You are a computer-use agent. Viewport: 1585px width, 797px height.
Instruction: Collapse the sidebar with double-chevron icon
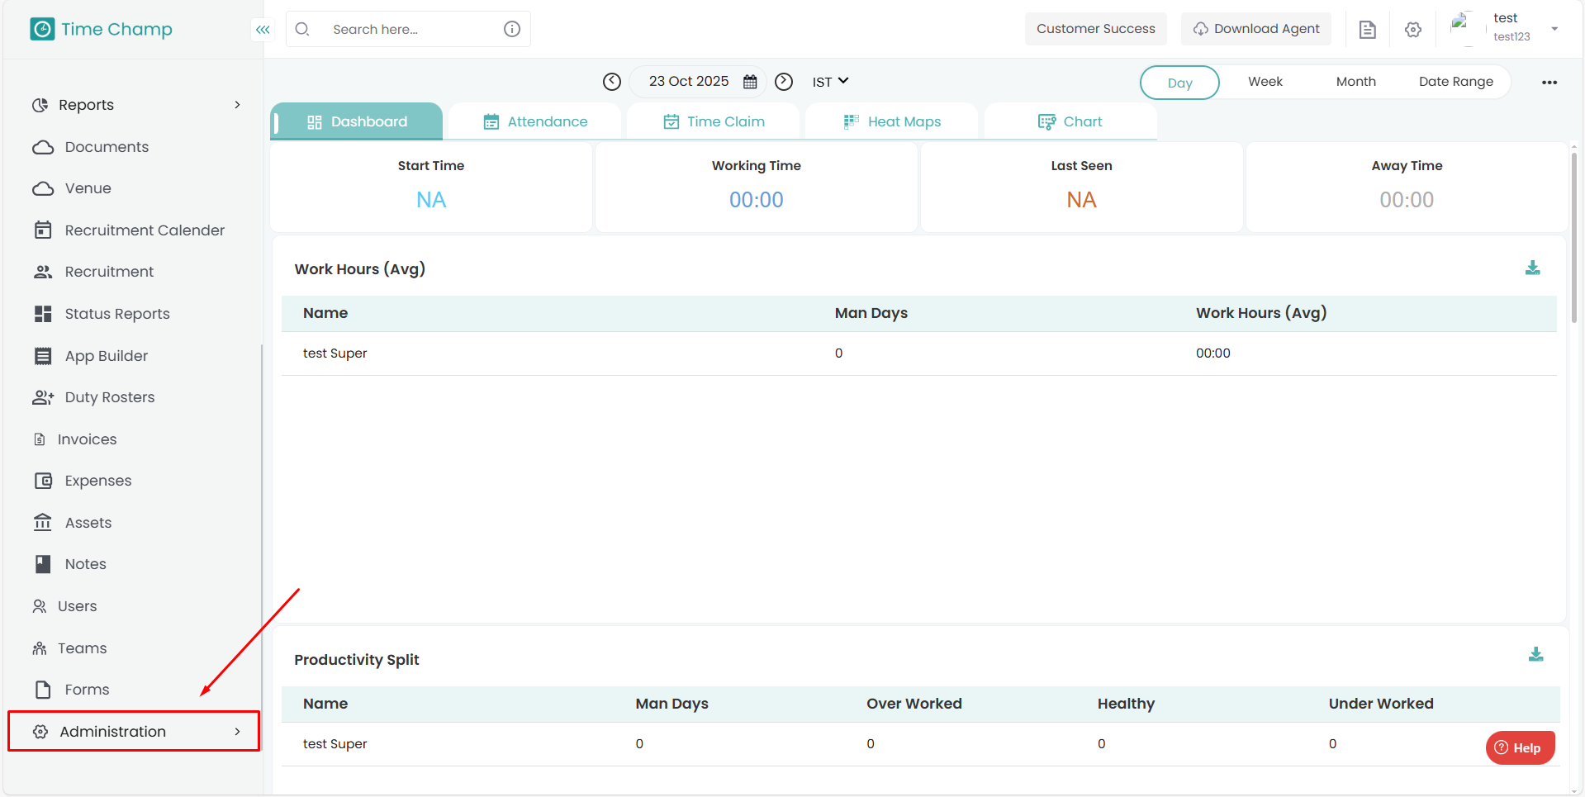263,30
